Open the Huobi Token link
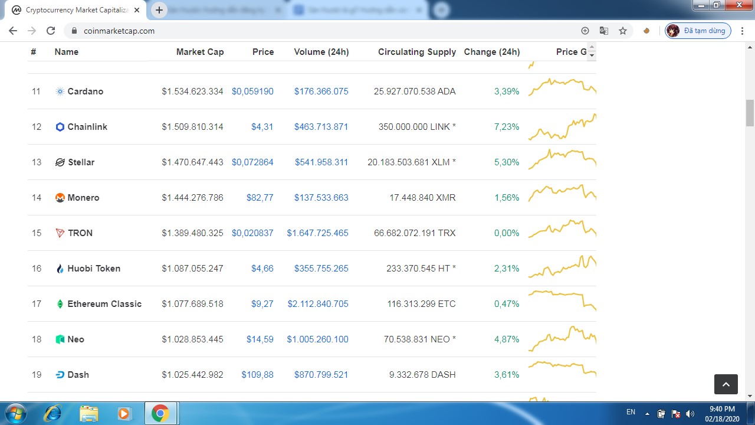The image size is (755, 425). pos(94,269)
